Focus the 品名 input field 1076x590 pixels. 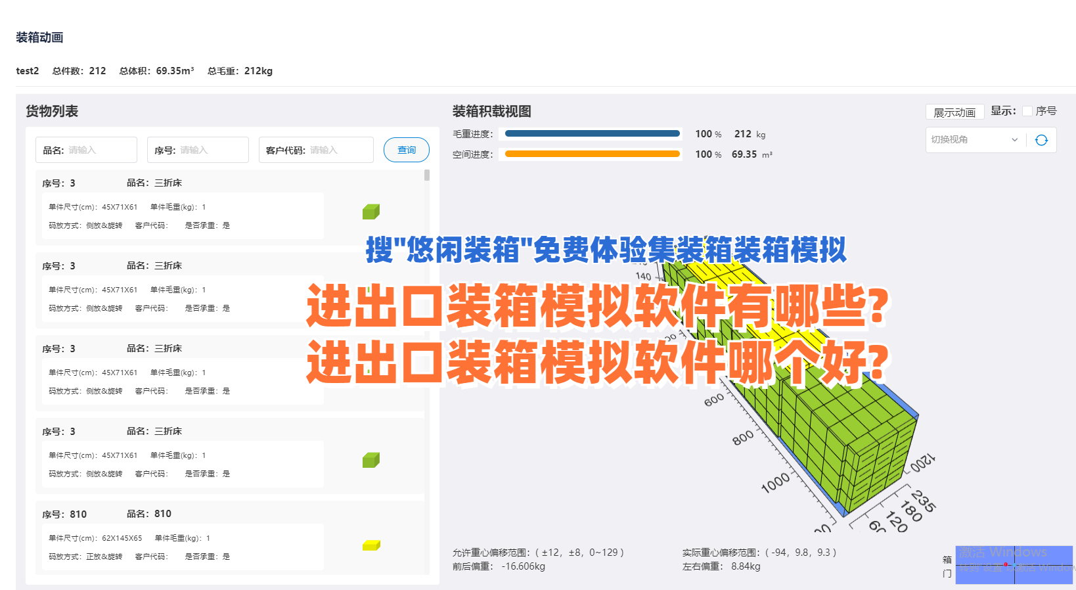pos(86,150)
